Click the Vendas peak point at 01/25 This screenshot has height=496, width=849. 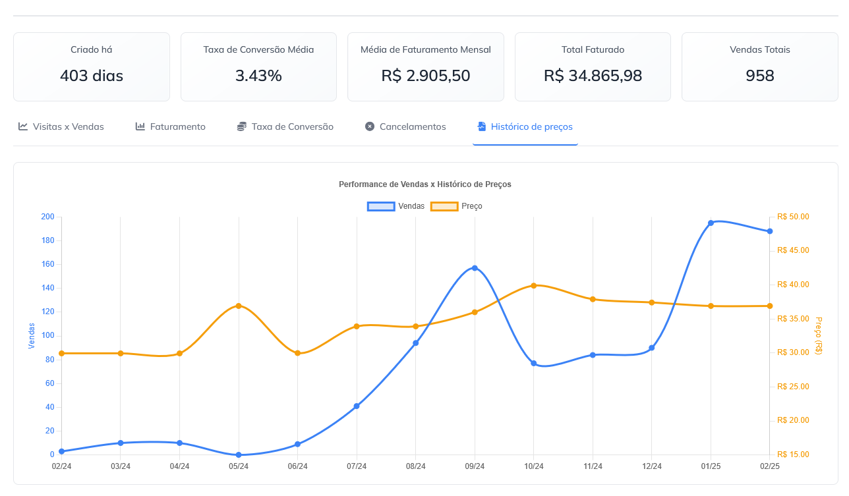pyautogui.click(x=711, y=223)
